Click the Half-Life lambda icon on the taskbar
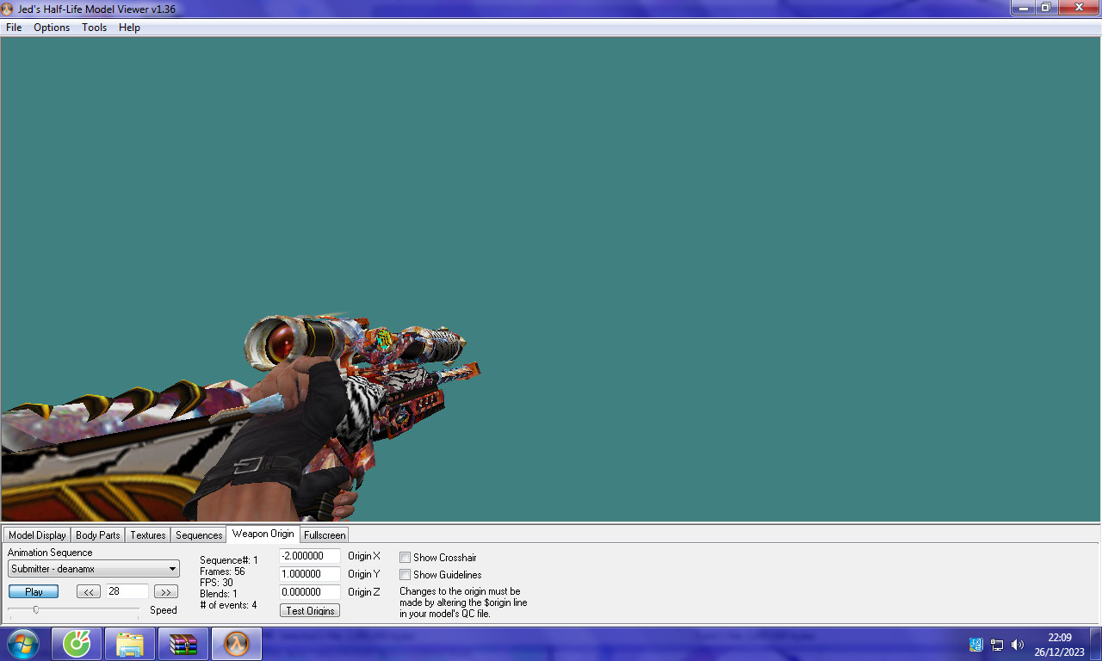 235,643
